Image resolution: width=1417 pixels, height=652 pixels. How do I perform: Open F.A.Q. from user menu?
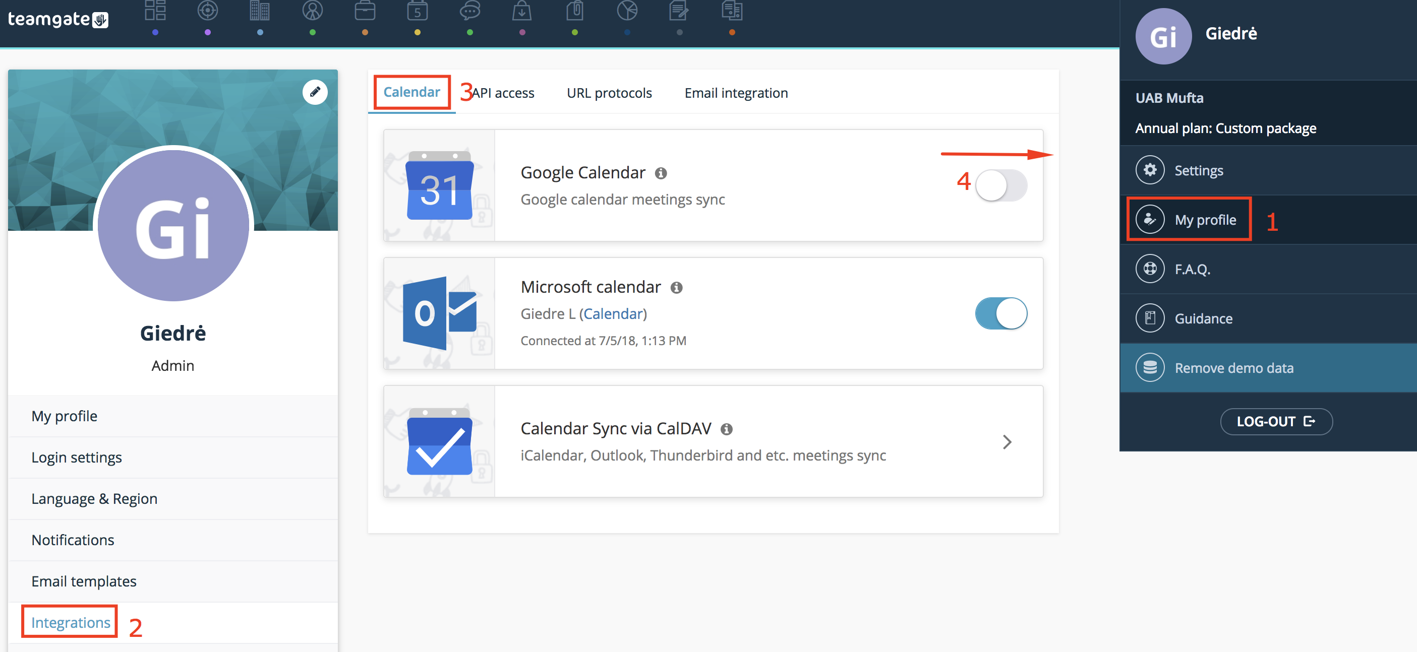coord(1268,270)
